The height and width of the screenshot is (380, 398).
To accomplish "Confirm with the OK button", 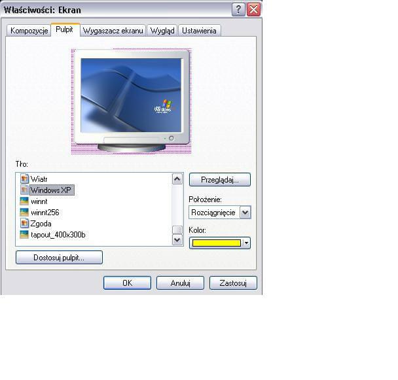I will click(x=127, y=283).
